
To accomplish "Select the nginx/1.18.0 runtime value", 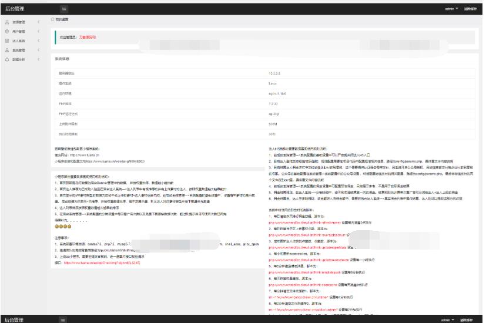I will (x=277, y=93).
